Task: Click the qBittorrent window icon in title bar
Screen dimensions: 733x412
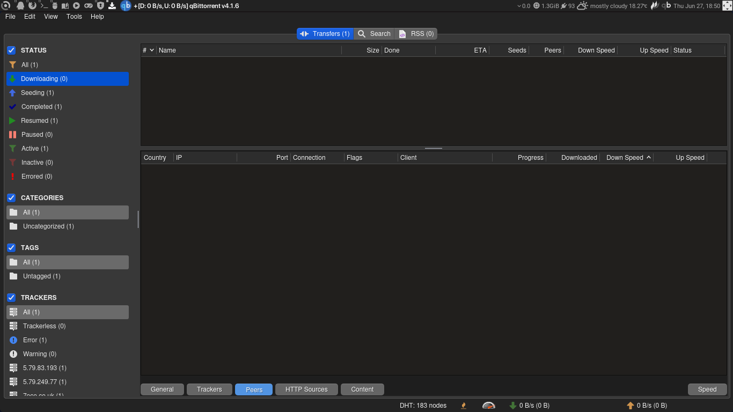Action: pos(126,6)
